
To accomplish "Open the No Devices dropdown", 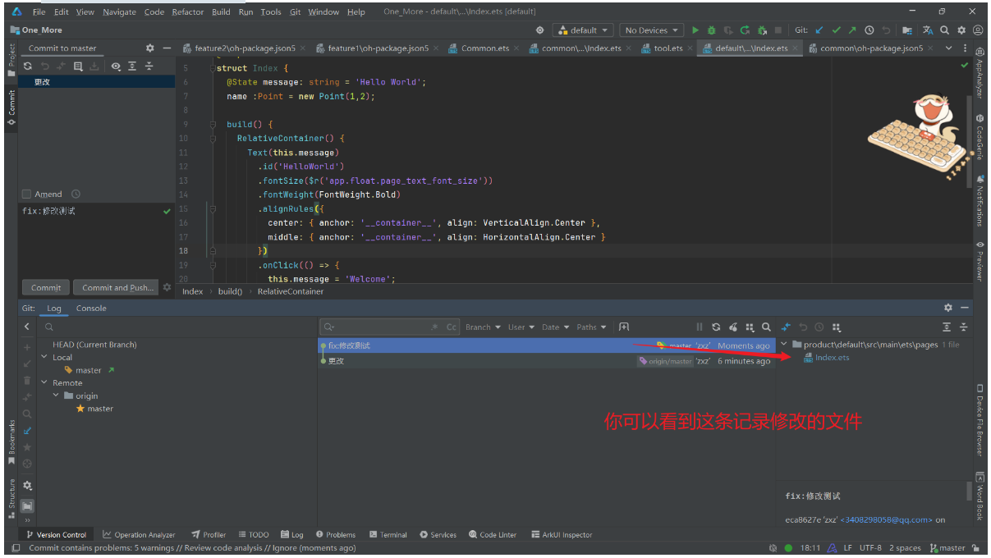I will [x=651, y=30].
